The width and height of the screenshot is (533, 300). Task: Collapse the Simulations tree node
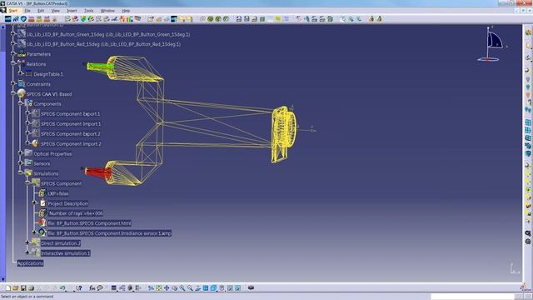tap(20, 172)
